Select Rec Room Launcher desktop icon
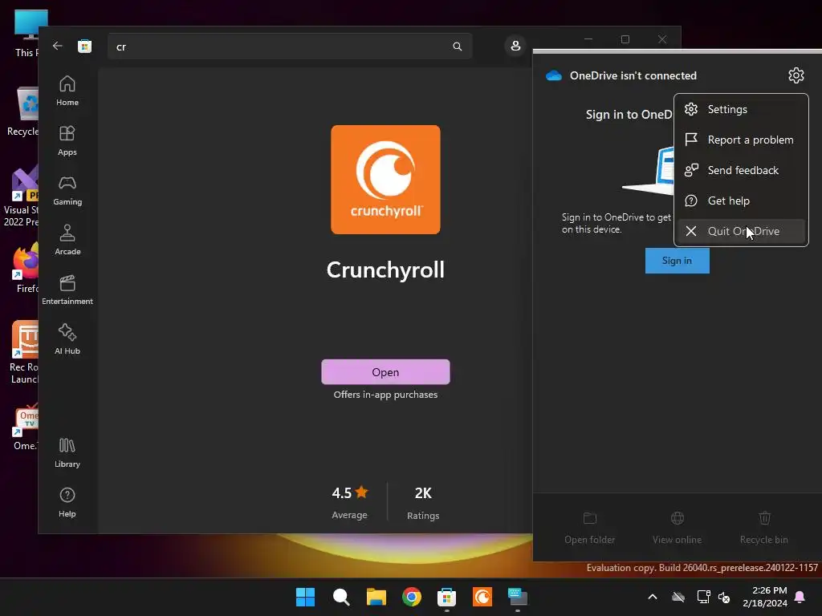Image resolution: width=822 pixels, height=616 pixels. [24, 351]
